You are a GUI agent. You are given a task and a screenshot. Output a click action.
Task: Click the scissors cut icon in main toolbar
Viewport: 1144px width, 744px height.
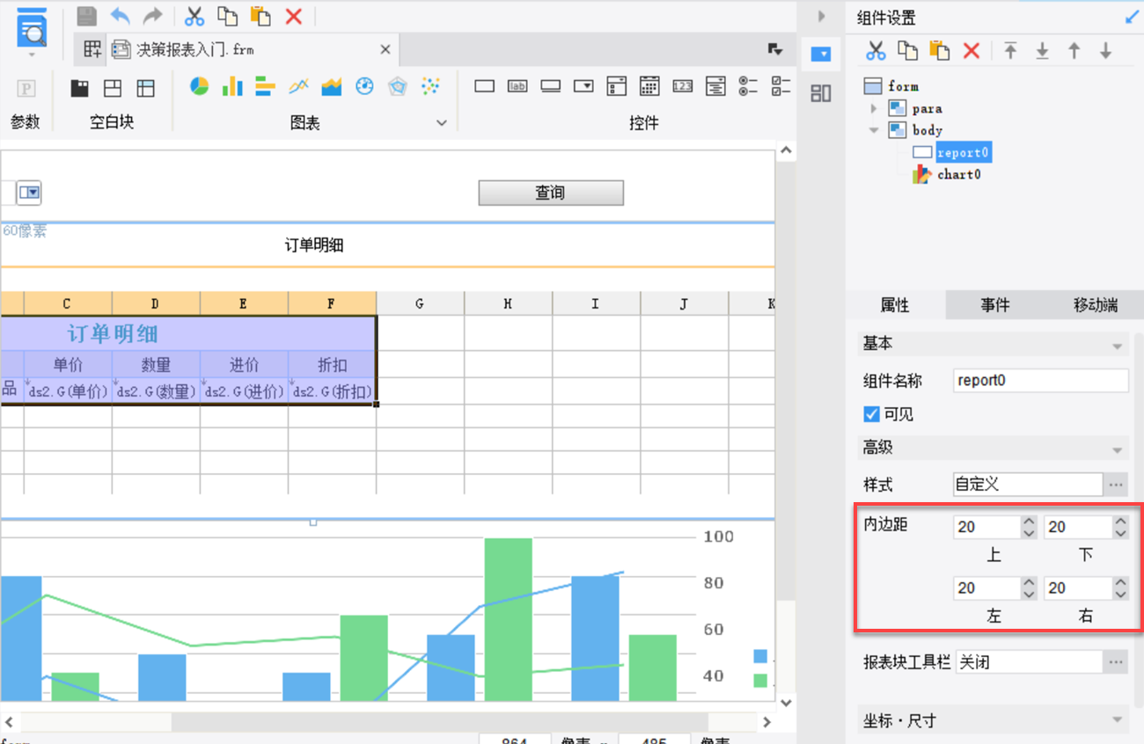point(194,16)
